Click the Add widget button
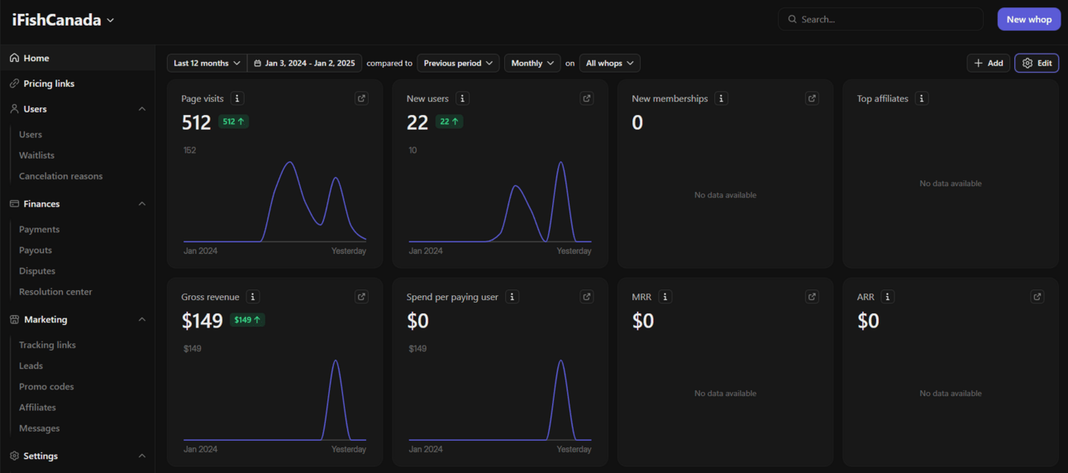This screenshot has width=1068, height=473. tap(988, 63)
